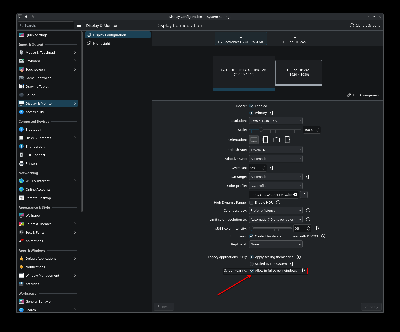Clear the sRGB ICC profile field
400x332 pixels.
295,195
